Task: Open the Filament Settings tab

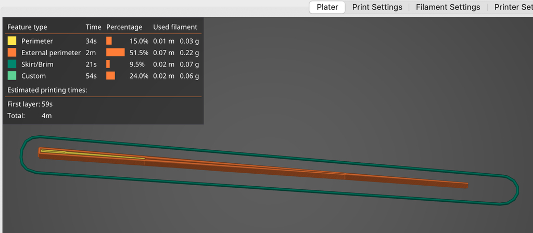Action: [448, 7]
